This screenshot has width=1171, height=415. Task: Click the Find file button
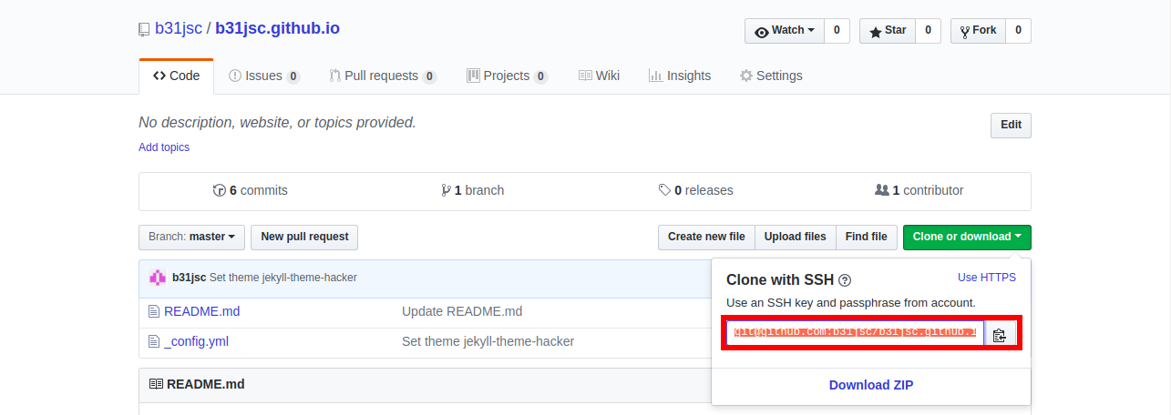coord(866,237)
